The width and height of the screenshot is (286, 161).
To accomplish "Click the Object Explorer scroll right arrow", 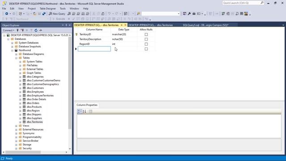I will (66, 152).
